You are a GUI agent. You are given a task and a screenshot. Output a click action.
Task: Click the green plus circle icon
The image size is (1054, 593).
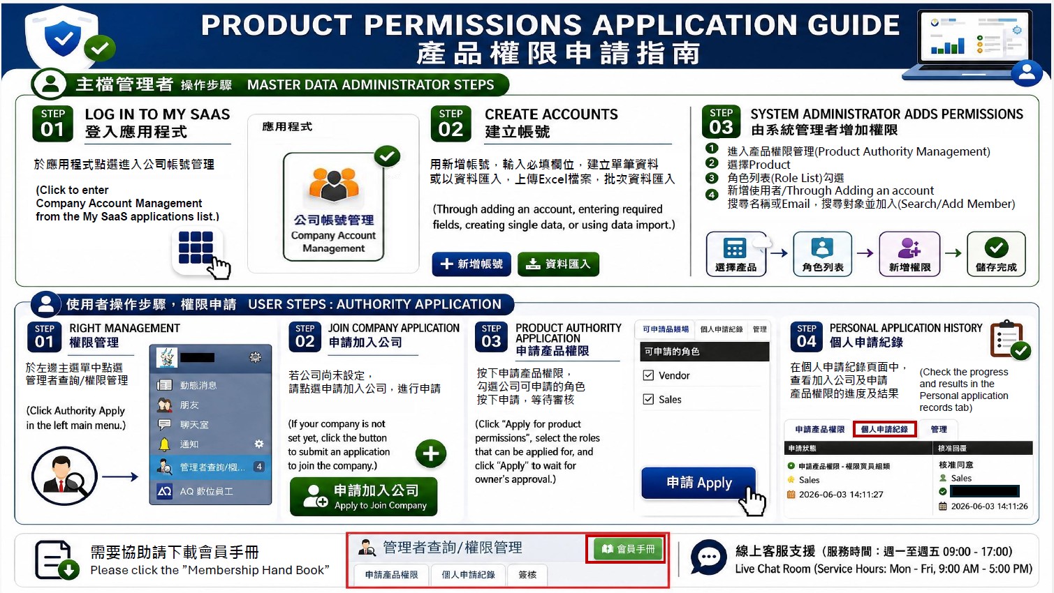click(x=431, y=453)
